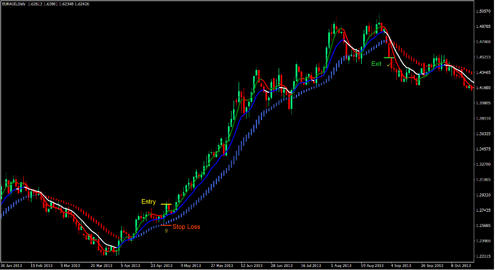Screen dimensions: 495x270
Task: Click the 12 Jun 2013 date label
Action: click(x=251, y=265)
